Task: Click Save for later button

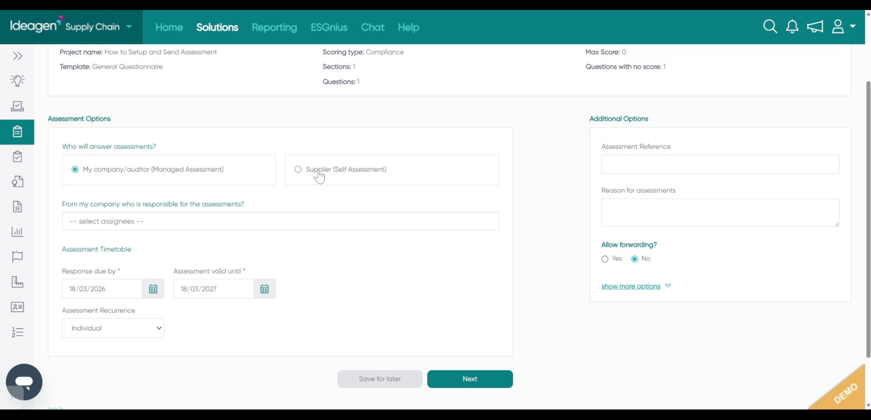Action: click(380, 379)
